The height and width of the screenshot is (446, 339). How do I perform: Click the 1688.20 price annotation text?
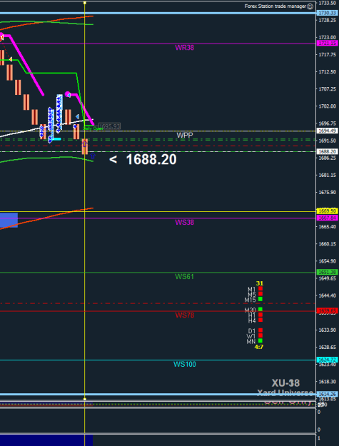tap(143, 159)
